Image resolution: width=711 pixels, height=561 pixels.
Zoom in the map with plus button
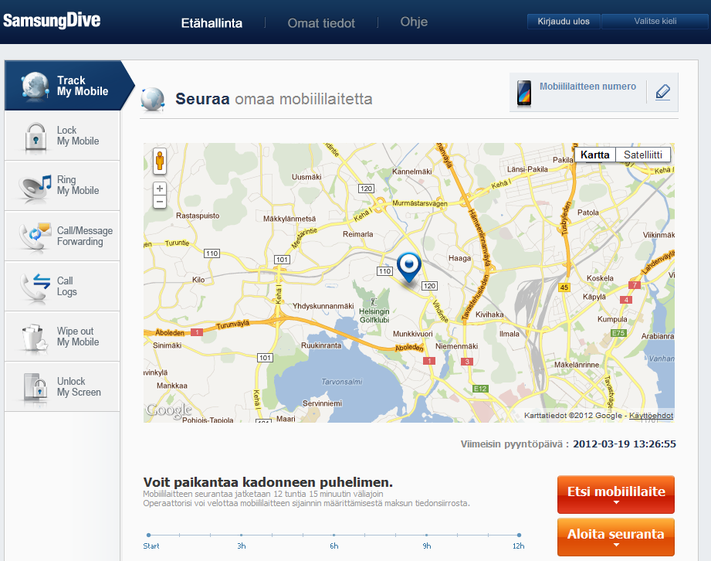(x=160, y=189)
